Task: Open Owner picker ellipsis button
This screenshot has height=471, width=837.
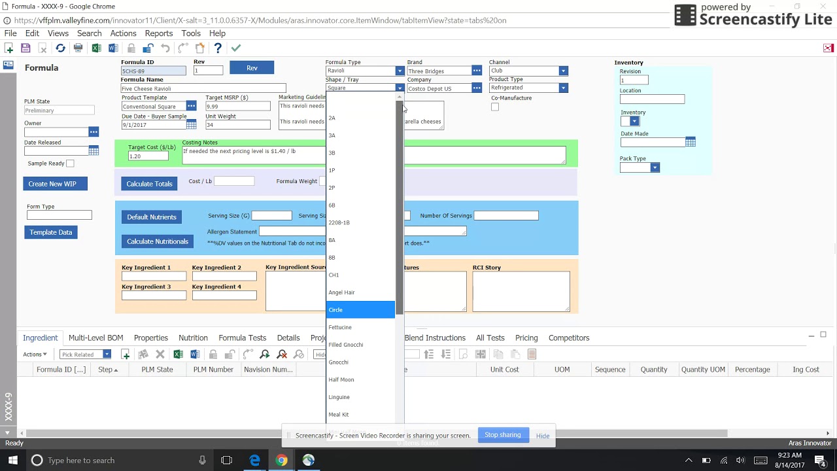Action: click(94, 132)
